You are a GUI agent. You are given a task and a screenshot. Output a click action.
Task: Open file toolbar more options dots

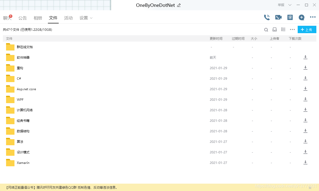pos(292,29)
